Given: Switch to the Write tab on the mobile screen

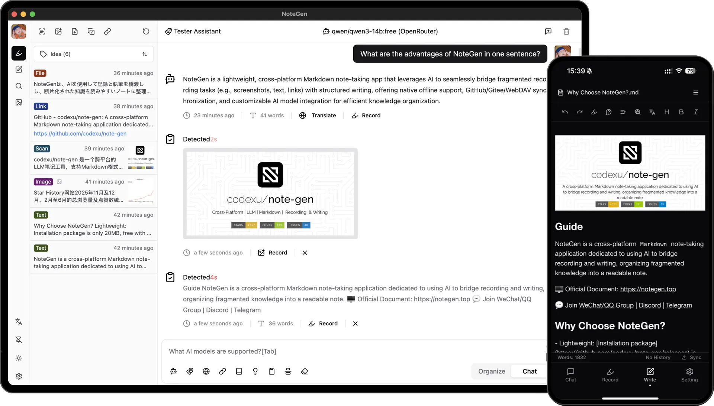Looking at the screenshot, I should click(x=650, y=375).
